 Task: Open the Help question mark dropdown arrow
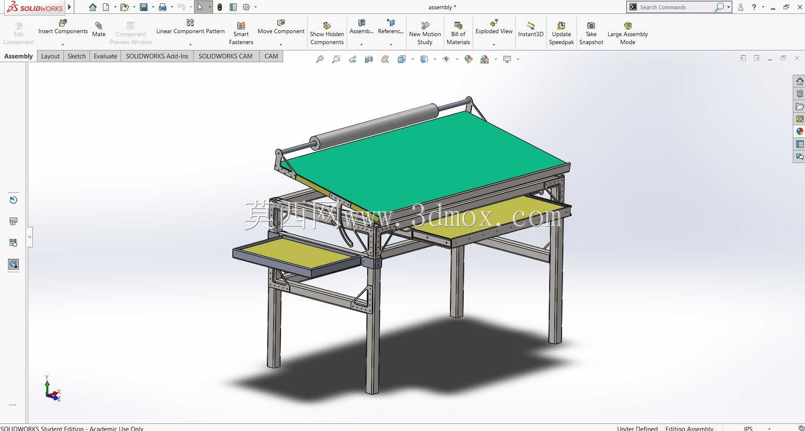[763, 7]
